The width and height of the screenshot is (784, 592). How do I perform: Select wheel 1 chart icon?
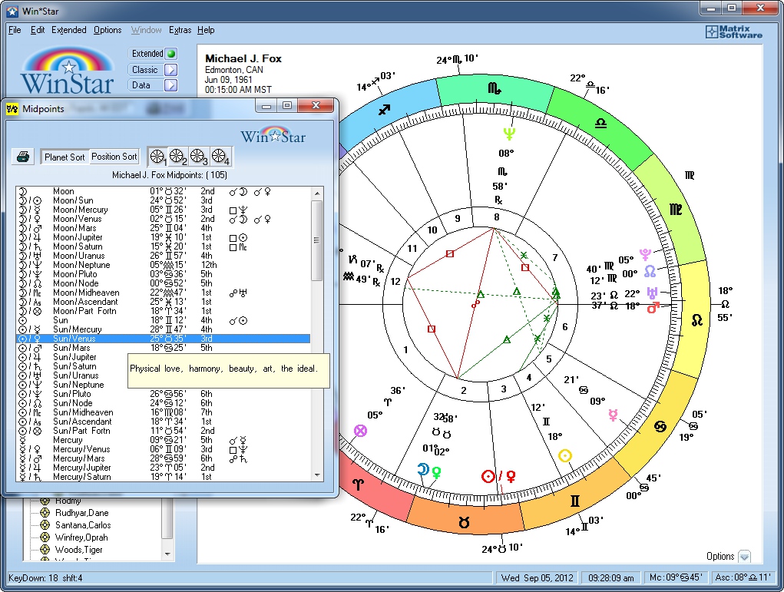(158, 157)
